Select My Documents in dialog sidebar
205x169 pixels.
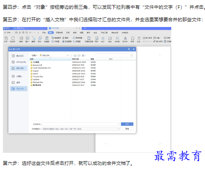pyautogui.click(x=19, y=88)
